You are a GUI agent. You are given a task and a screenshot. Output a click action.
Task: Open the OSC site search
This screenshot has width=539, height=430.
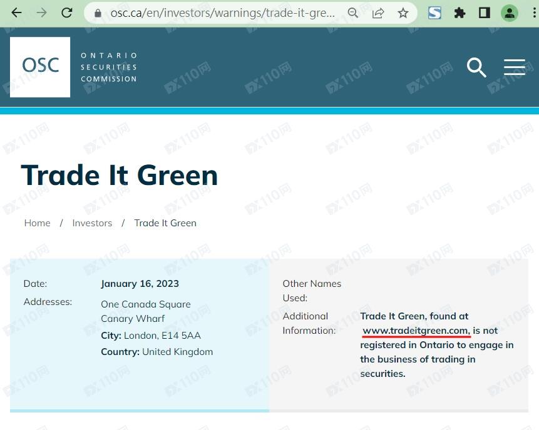click(x=476, y=67)
